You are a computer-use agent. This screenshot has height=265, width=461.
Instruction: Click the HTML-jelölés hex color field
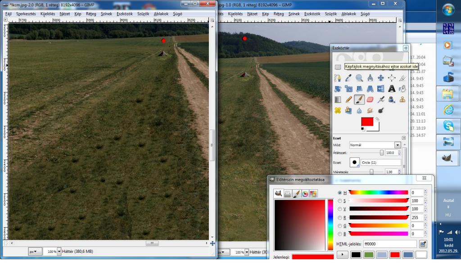389,244
